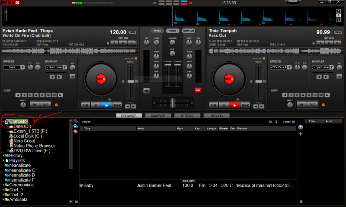Toggle keylock on the left deck
This screenshot has height=207, width=346.
coord(136,58)
